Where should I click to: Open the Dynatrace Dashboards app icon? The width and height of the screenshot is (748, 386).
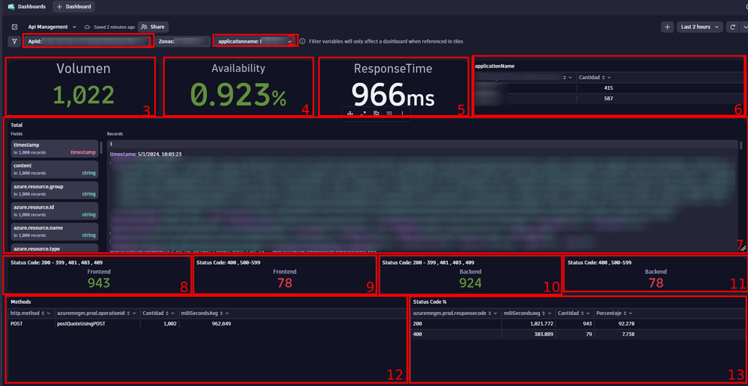11,7
